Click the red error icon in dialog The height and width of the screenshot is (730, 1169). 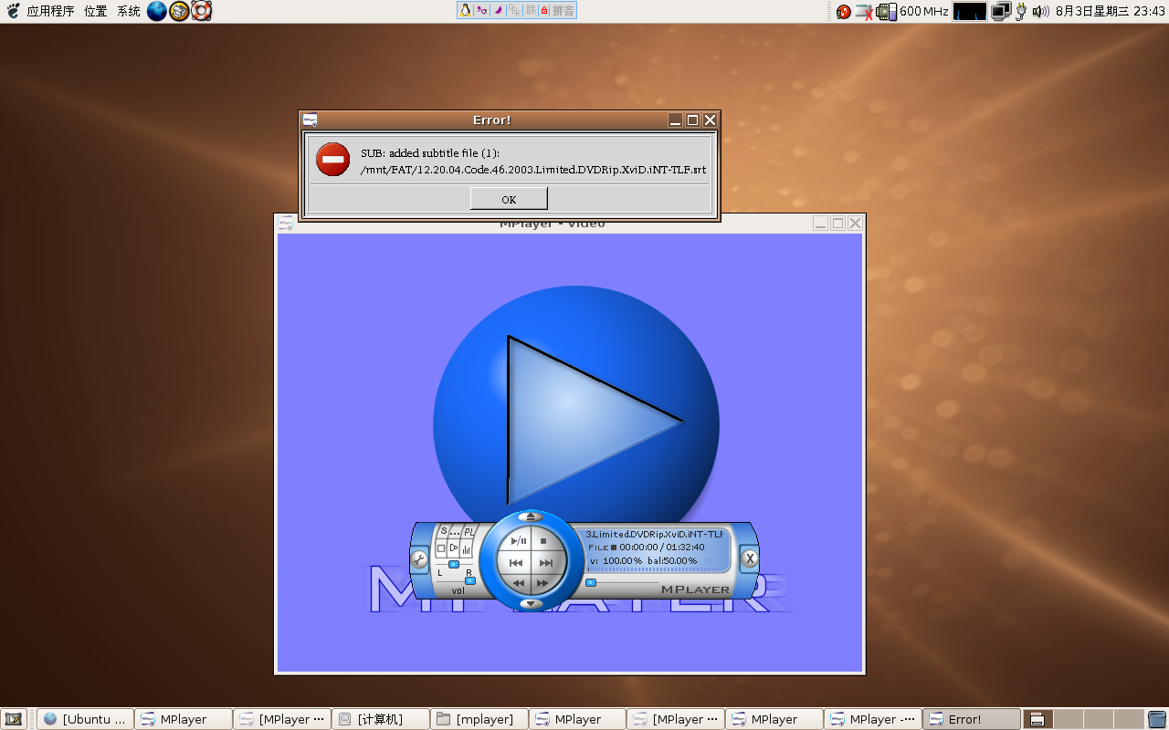point(333,160)
